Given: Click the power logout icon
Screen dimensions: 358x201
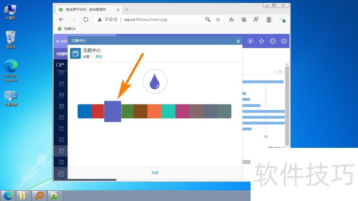Looking at the screenshot, I should (284, 41).
